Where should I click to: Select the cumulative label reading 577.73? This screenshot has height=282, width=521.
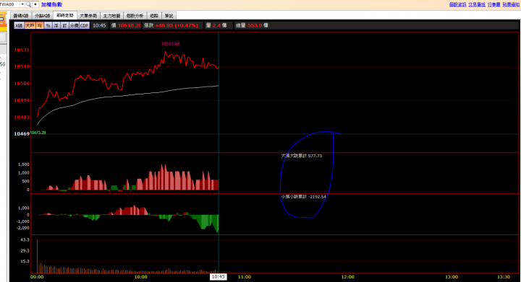click(x=301, y=156)
